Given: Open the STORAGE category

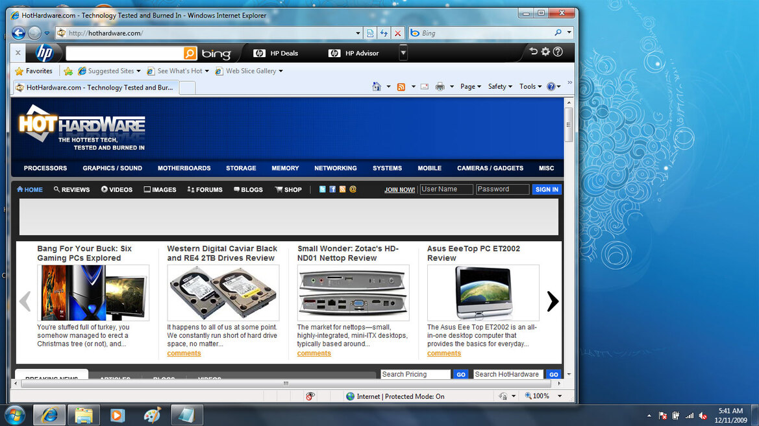Looking at the screenshot, I should click(241, 169).
